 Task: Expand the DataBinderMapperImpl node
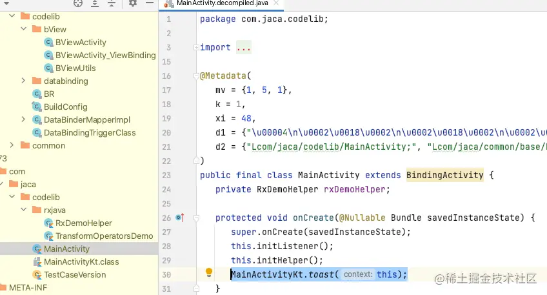[x=23, y=119]
